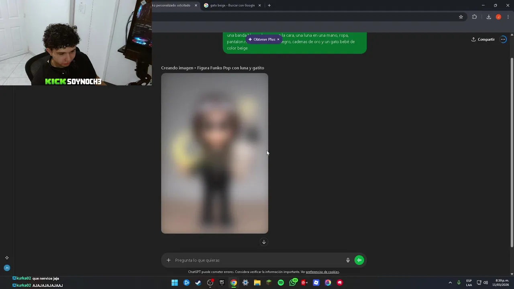Open the ESP LAA language switcher
The image size is (514, 289).
click(x=469, y=283)
